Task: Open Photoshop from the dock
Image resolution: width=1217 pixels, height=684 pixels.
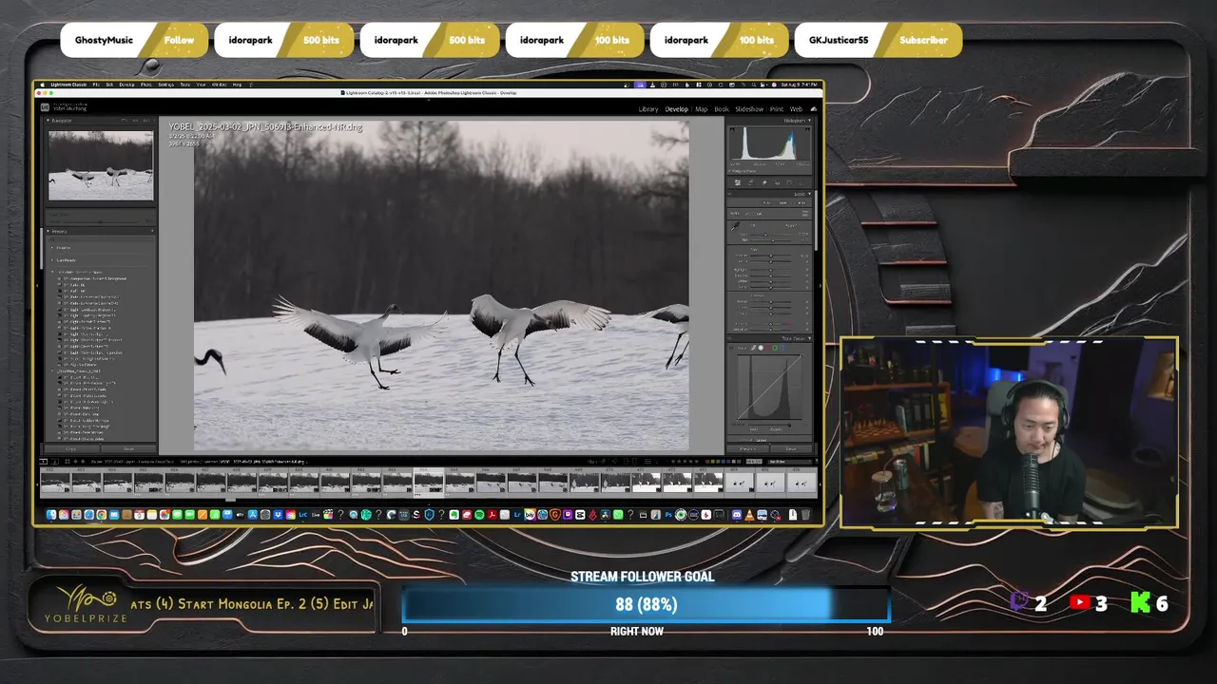Action: point(668,515)
